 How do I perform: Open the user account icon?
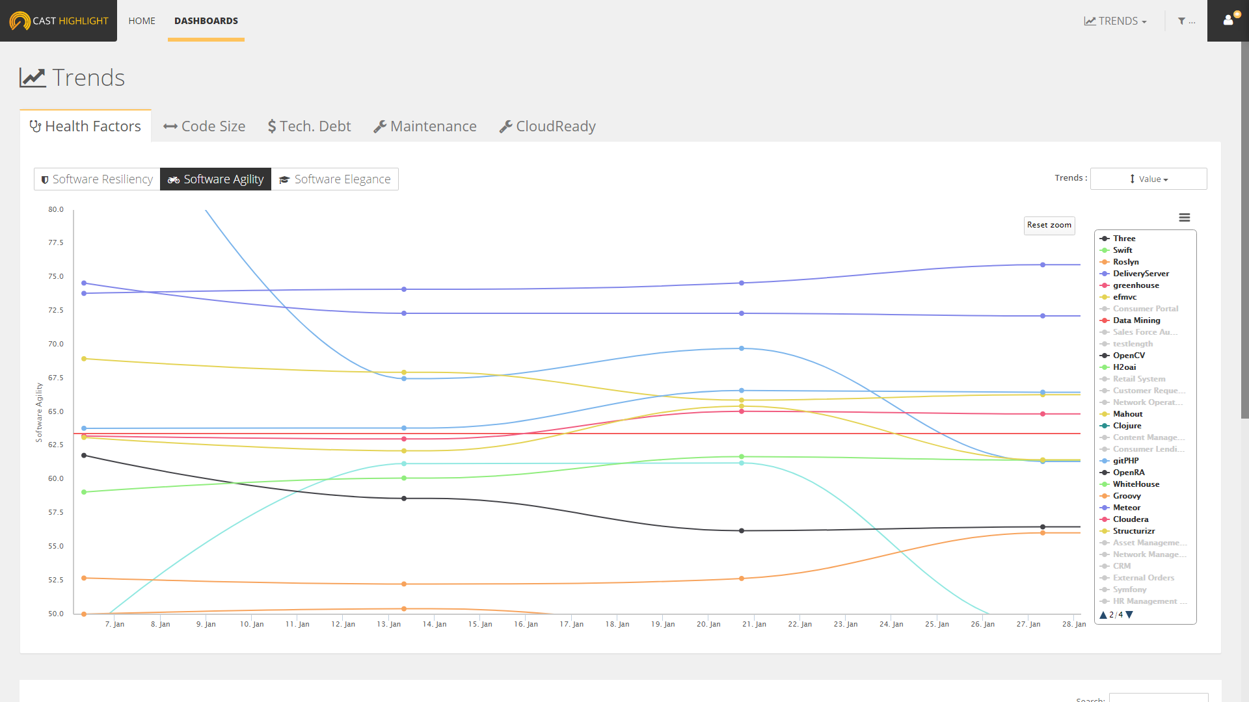tap(1228, 20)
